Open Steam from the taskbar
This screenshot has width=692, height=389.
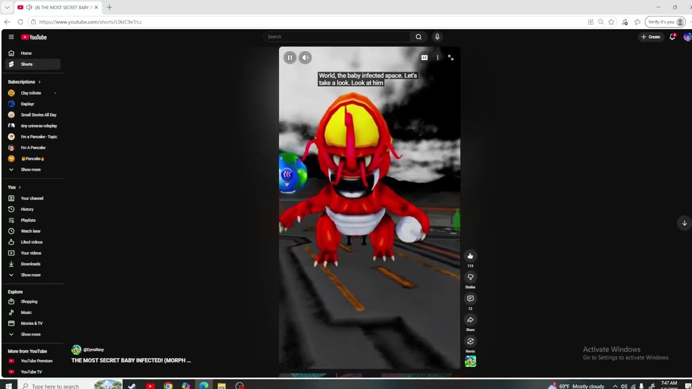click(x=132, y=386)
